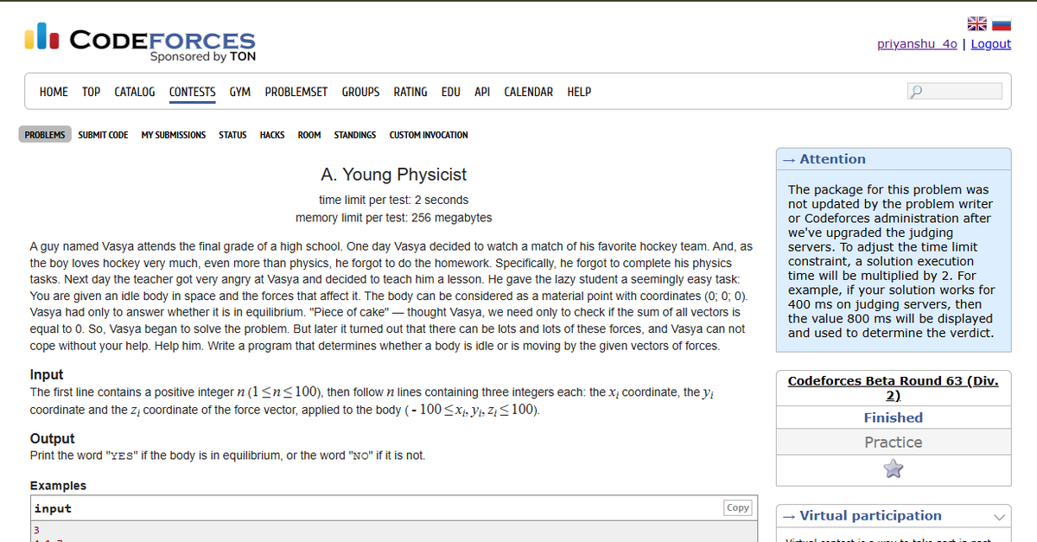Click the search magnifier field
Screen dimensions: 1037x542
(955, 91)
